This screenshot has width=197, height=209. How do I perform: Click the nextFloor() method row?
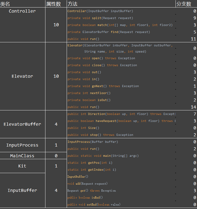tap(89, 93)
